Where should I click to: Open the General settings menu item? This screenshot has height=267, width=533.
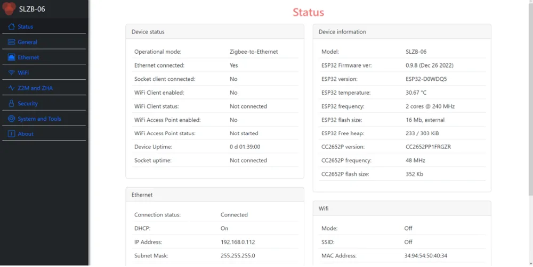[28, 42]
